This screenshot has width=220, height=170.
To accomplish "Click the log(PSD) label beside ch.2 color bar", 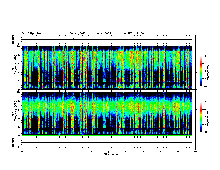I will tap(208, 118).
